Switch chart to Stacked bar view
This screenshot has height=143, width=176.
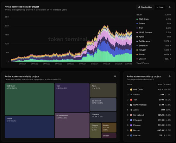tap(145, 7)
